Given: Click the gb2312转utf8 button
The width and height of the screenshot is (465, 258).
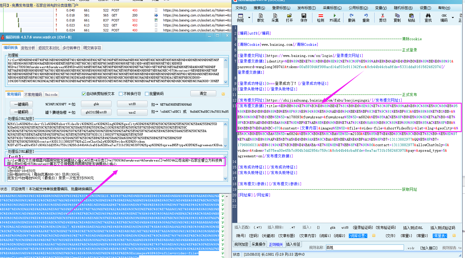Looking at the screenshot, I should (96, 112).
